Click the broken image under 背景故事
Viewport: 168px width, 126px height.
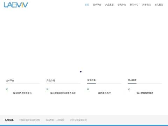click(88, 89)
